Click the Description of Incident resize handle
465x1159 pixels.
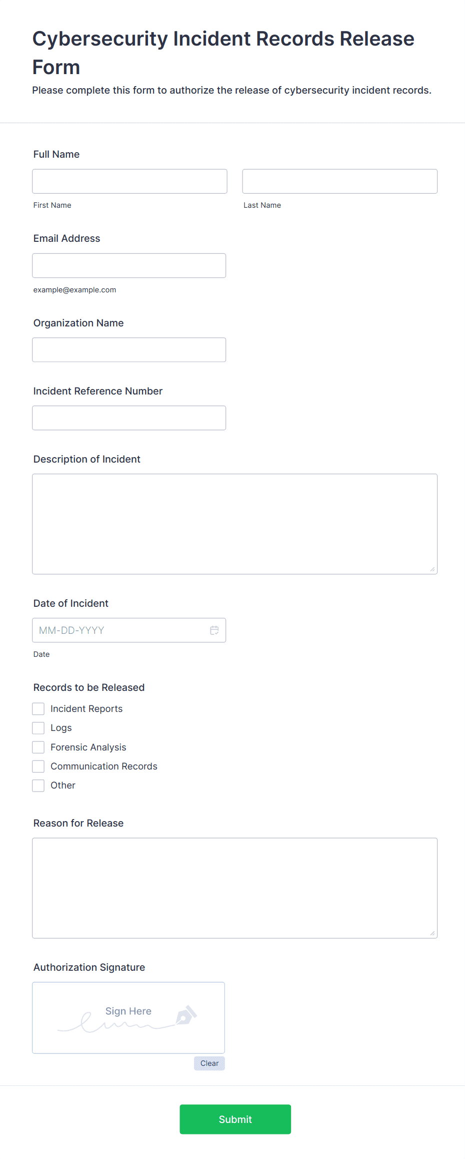pyautogui.click(x=432, y=569)
